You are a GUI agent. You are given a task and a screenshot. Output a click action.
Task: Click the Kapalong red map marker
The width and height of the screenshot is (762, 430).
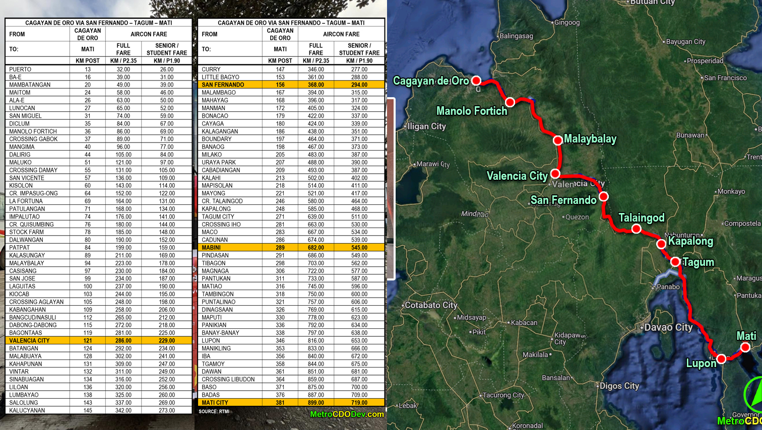(661, 244)
